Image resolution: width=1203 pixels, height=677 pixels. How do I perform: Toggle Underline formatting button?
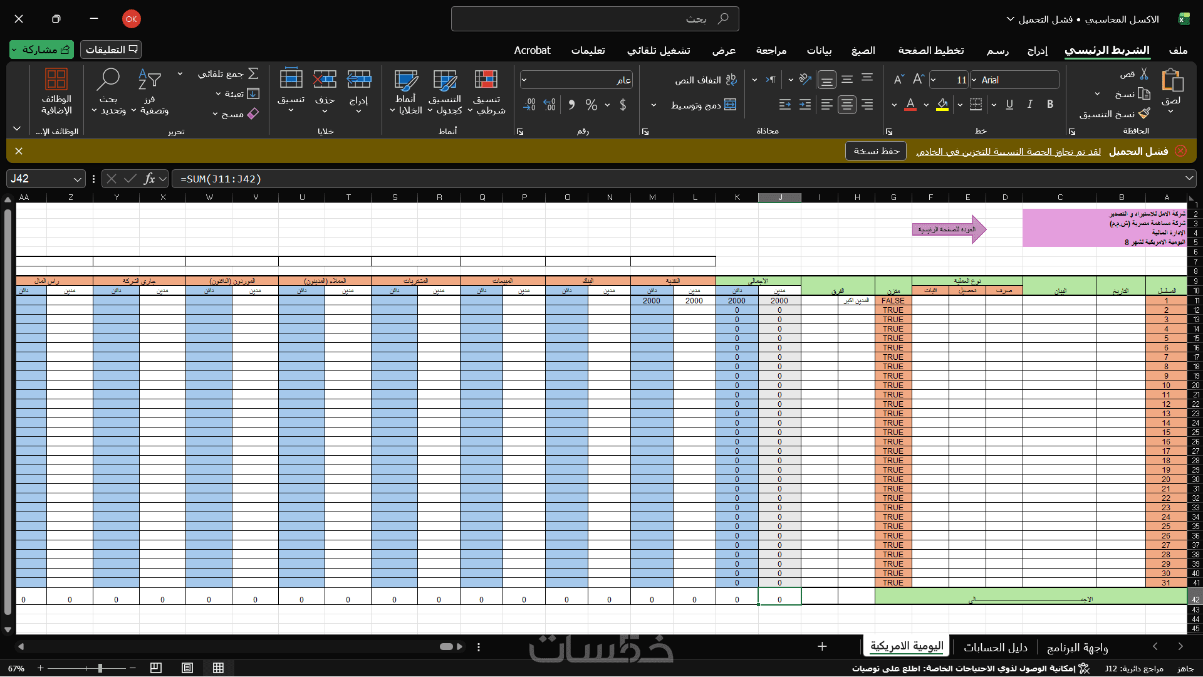pos(1009,105)
